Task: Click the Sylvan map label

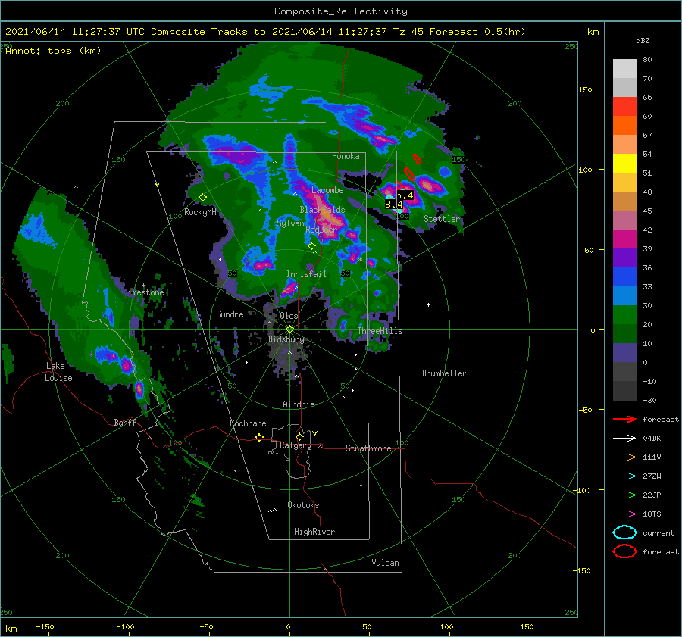Action: pos(290,223)
